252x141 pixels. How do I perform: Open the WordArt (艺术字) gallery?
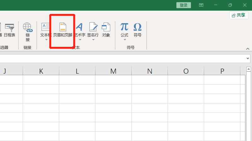[x=80, y=30]
